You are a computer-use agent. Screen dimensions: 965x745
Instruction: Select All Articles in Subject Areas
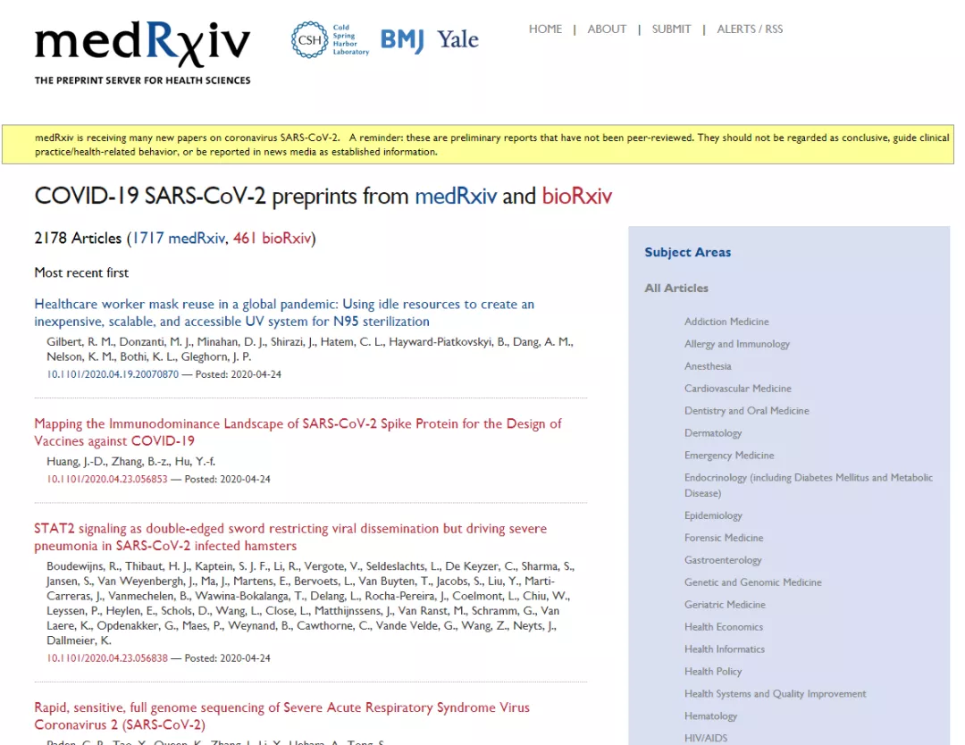676,288
